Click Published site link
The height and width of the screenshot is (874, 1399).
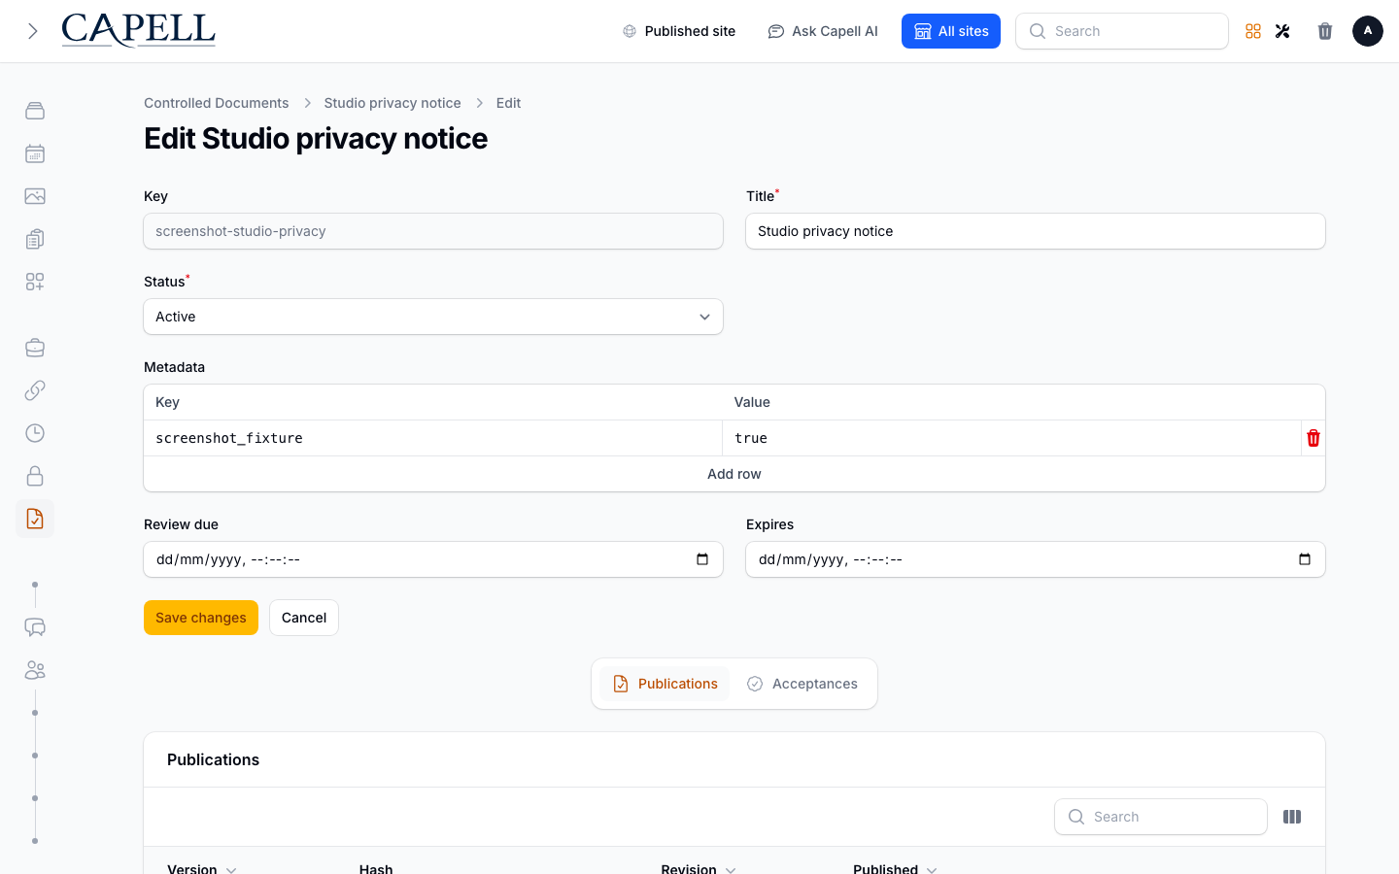679,31
